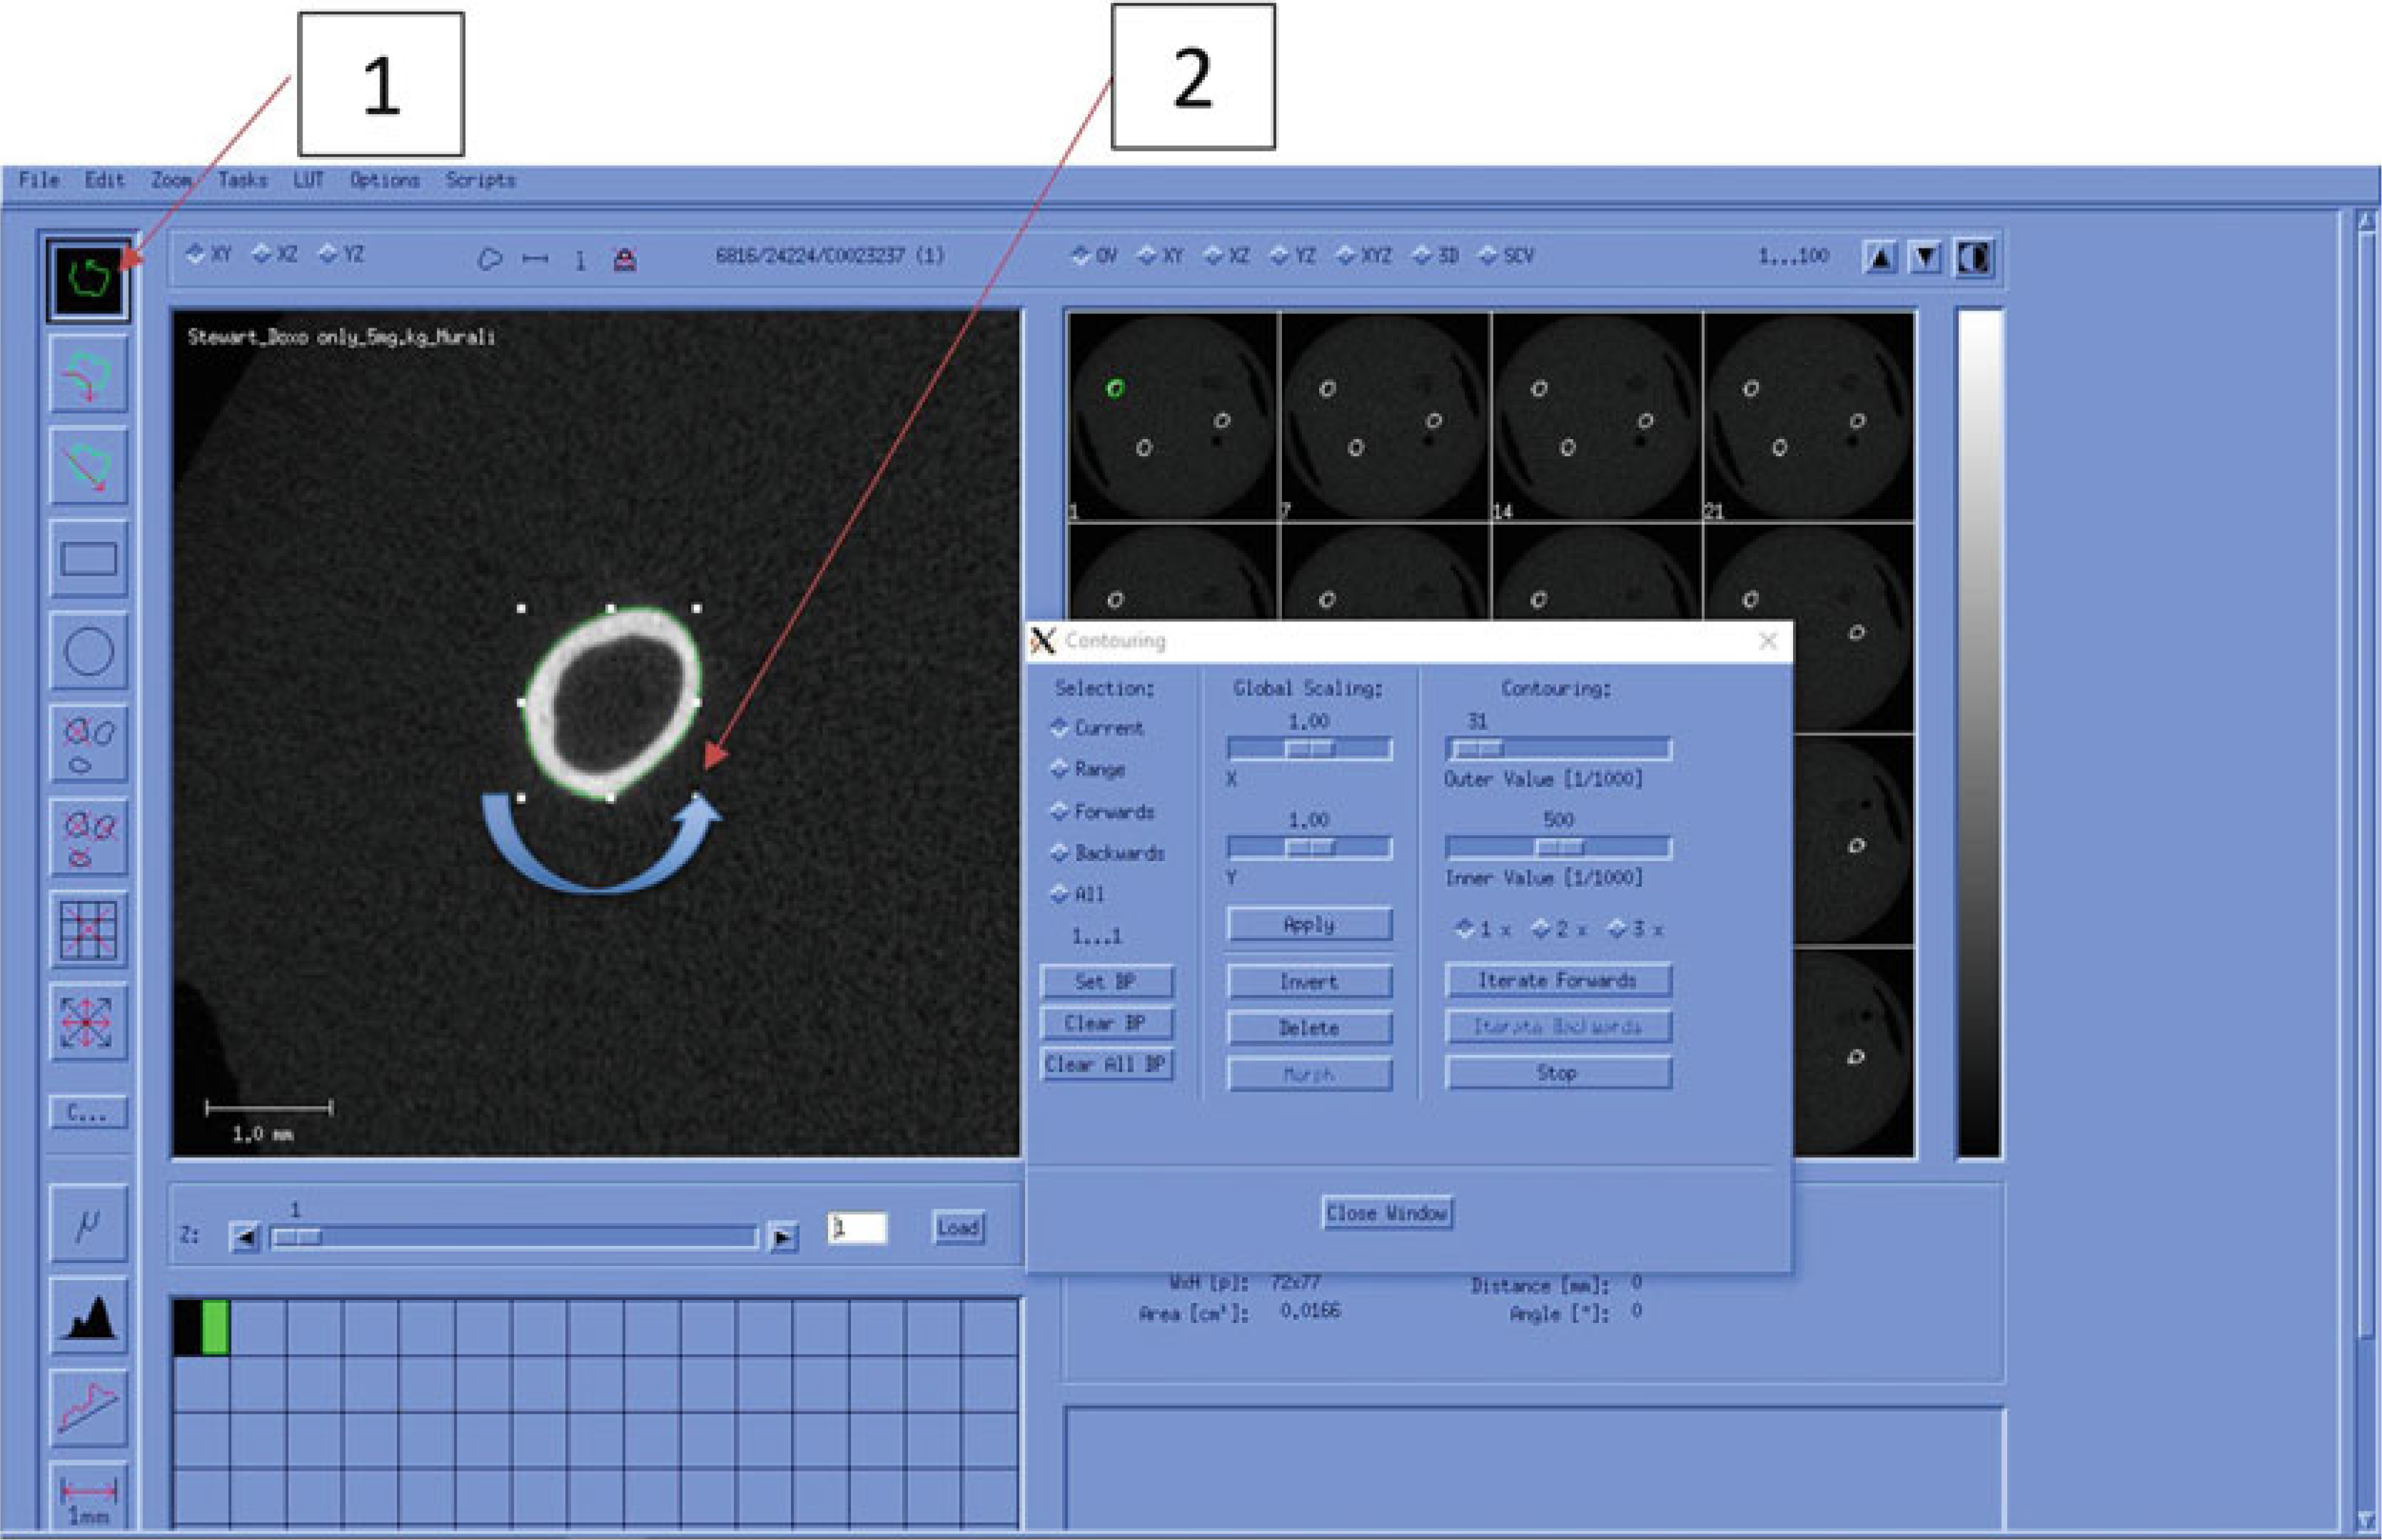Open the histogram tool icon
The width and height of the screenshot is (2382, 1540).
88,1315
